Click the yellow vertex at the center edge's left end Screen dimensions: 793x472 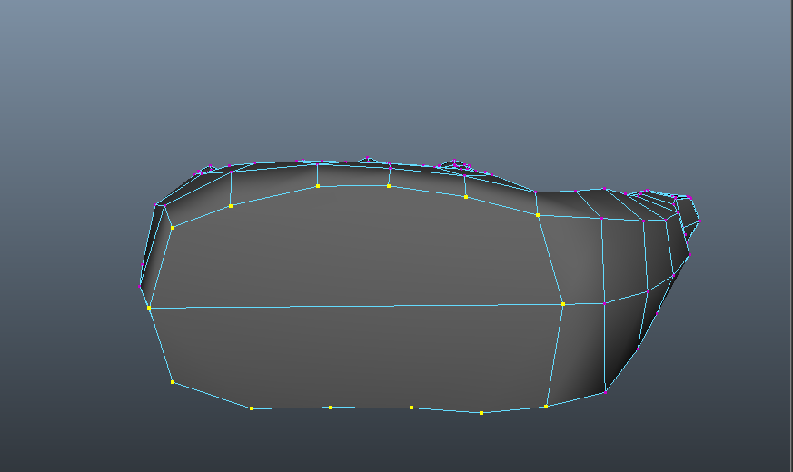(x=149, y=308)
